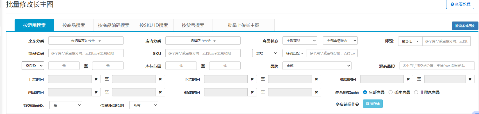Click the 有效商品 help question icon
Viewport: 479px width, 114px height.
pyautogui.click(x=41, y=106)
